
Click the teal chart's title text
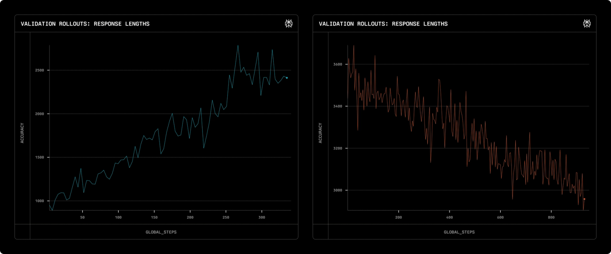(x=85, y=24)
